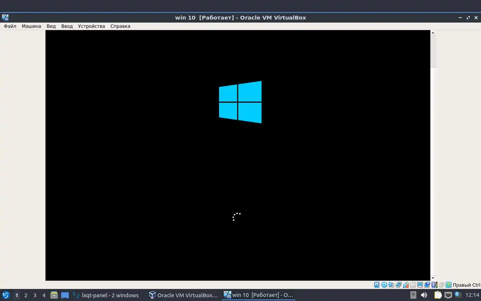
Task: Open the LXQt main menu bird icon
Action: [x=6, y=295]
